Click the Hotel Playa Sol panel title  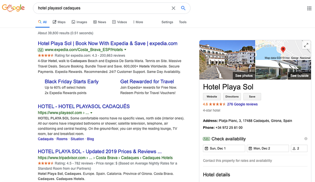228,87
